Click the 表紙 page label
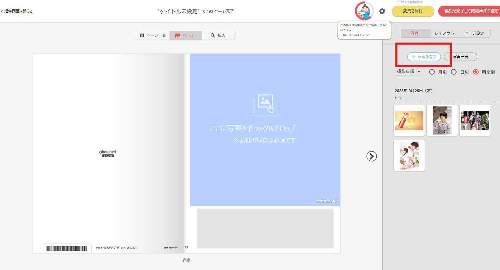Image resolution: width=500 pixels, height=270 pixels. (187, 260)
